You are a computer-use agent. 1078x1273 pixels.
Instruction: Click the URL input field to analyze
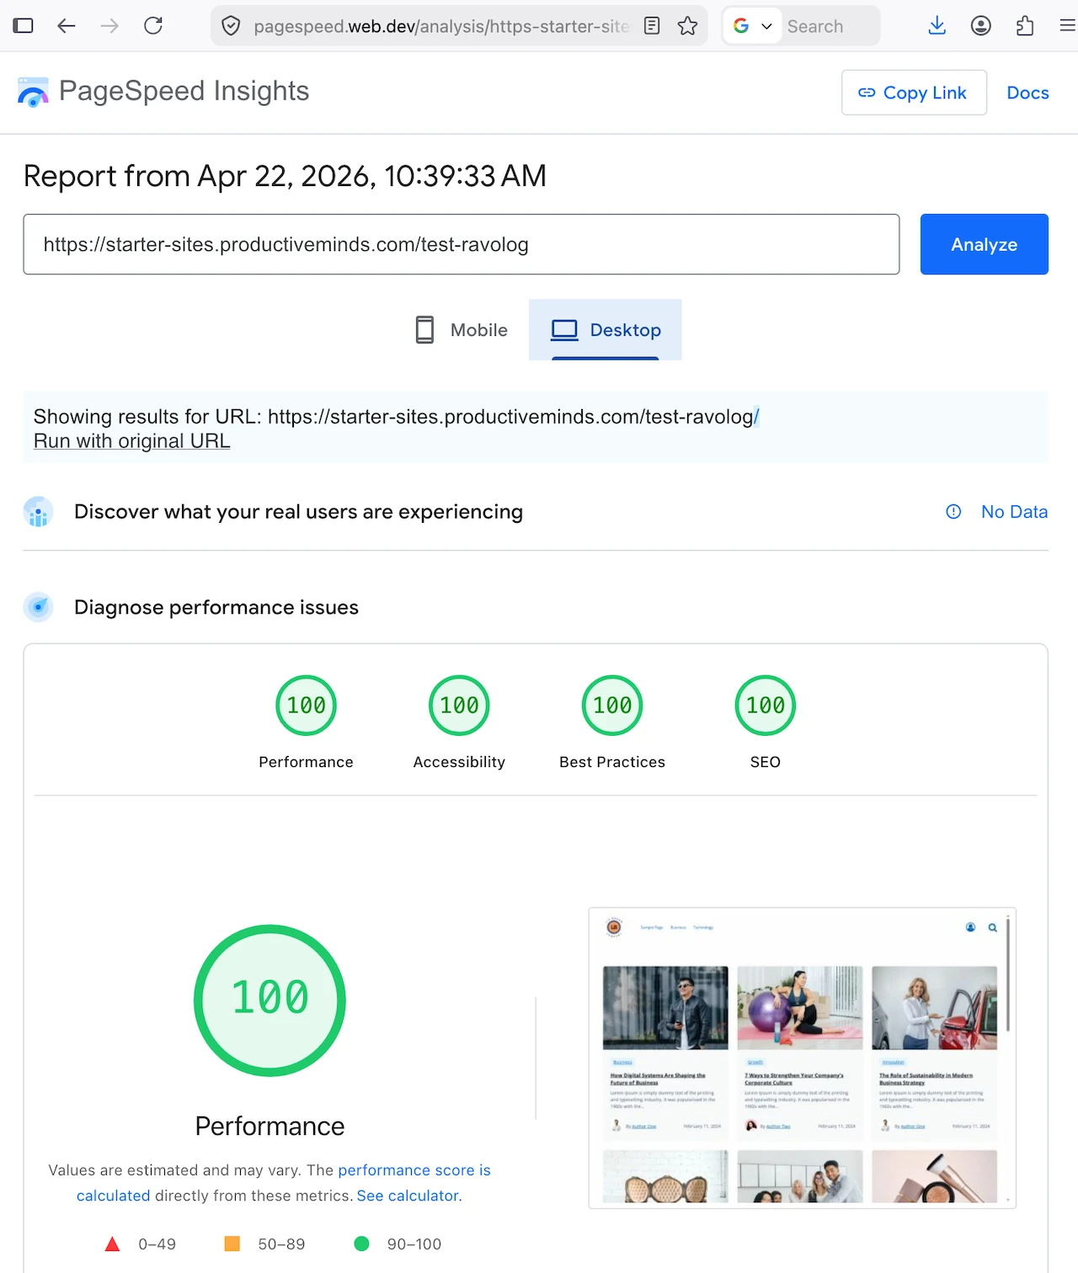click(x=462, y=244)
